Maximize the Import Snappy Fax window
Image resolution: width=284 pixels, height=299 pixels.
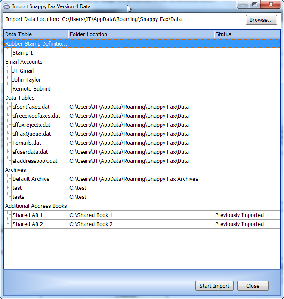255,5
